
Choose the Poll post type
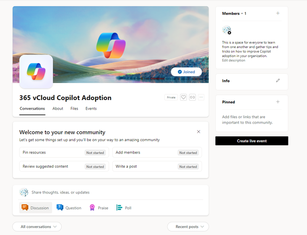pyautogui.click(x=124, y=208)
